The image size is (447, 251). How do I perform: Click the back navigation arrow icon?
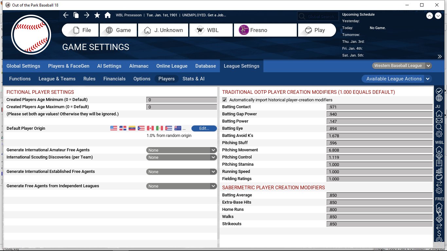[66, 15]
